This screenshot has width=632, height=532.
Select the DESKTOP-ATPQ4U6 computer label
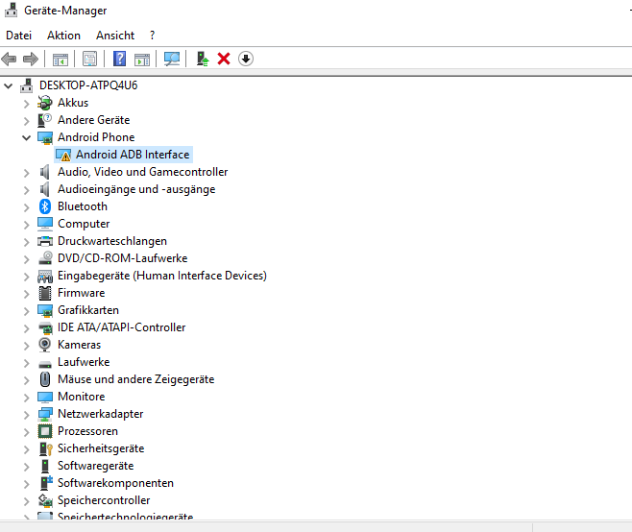tap(88, 85)
